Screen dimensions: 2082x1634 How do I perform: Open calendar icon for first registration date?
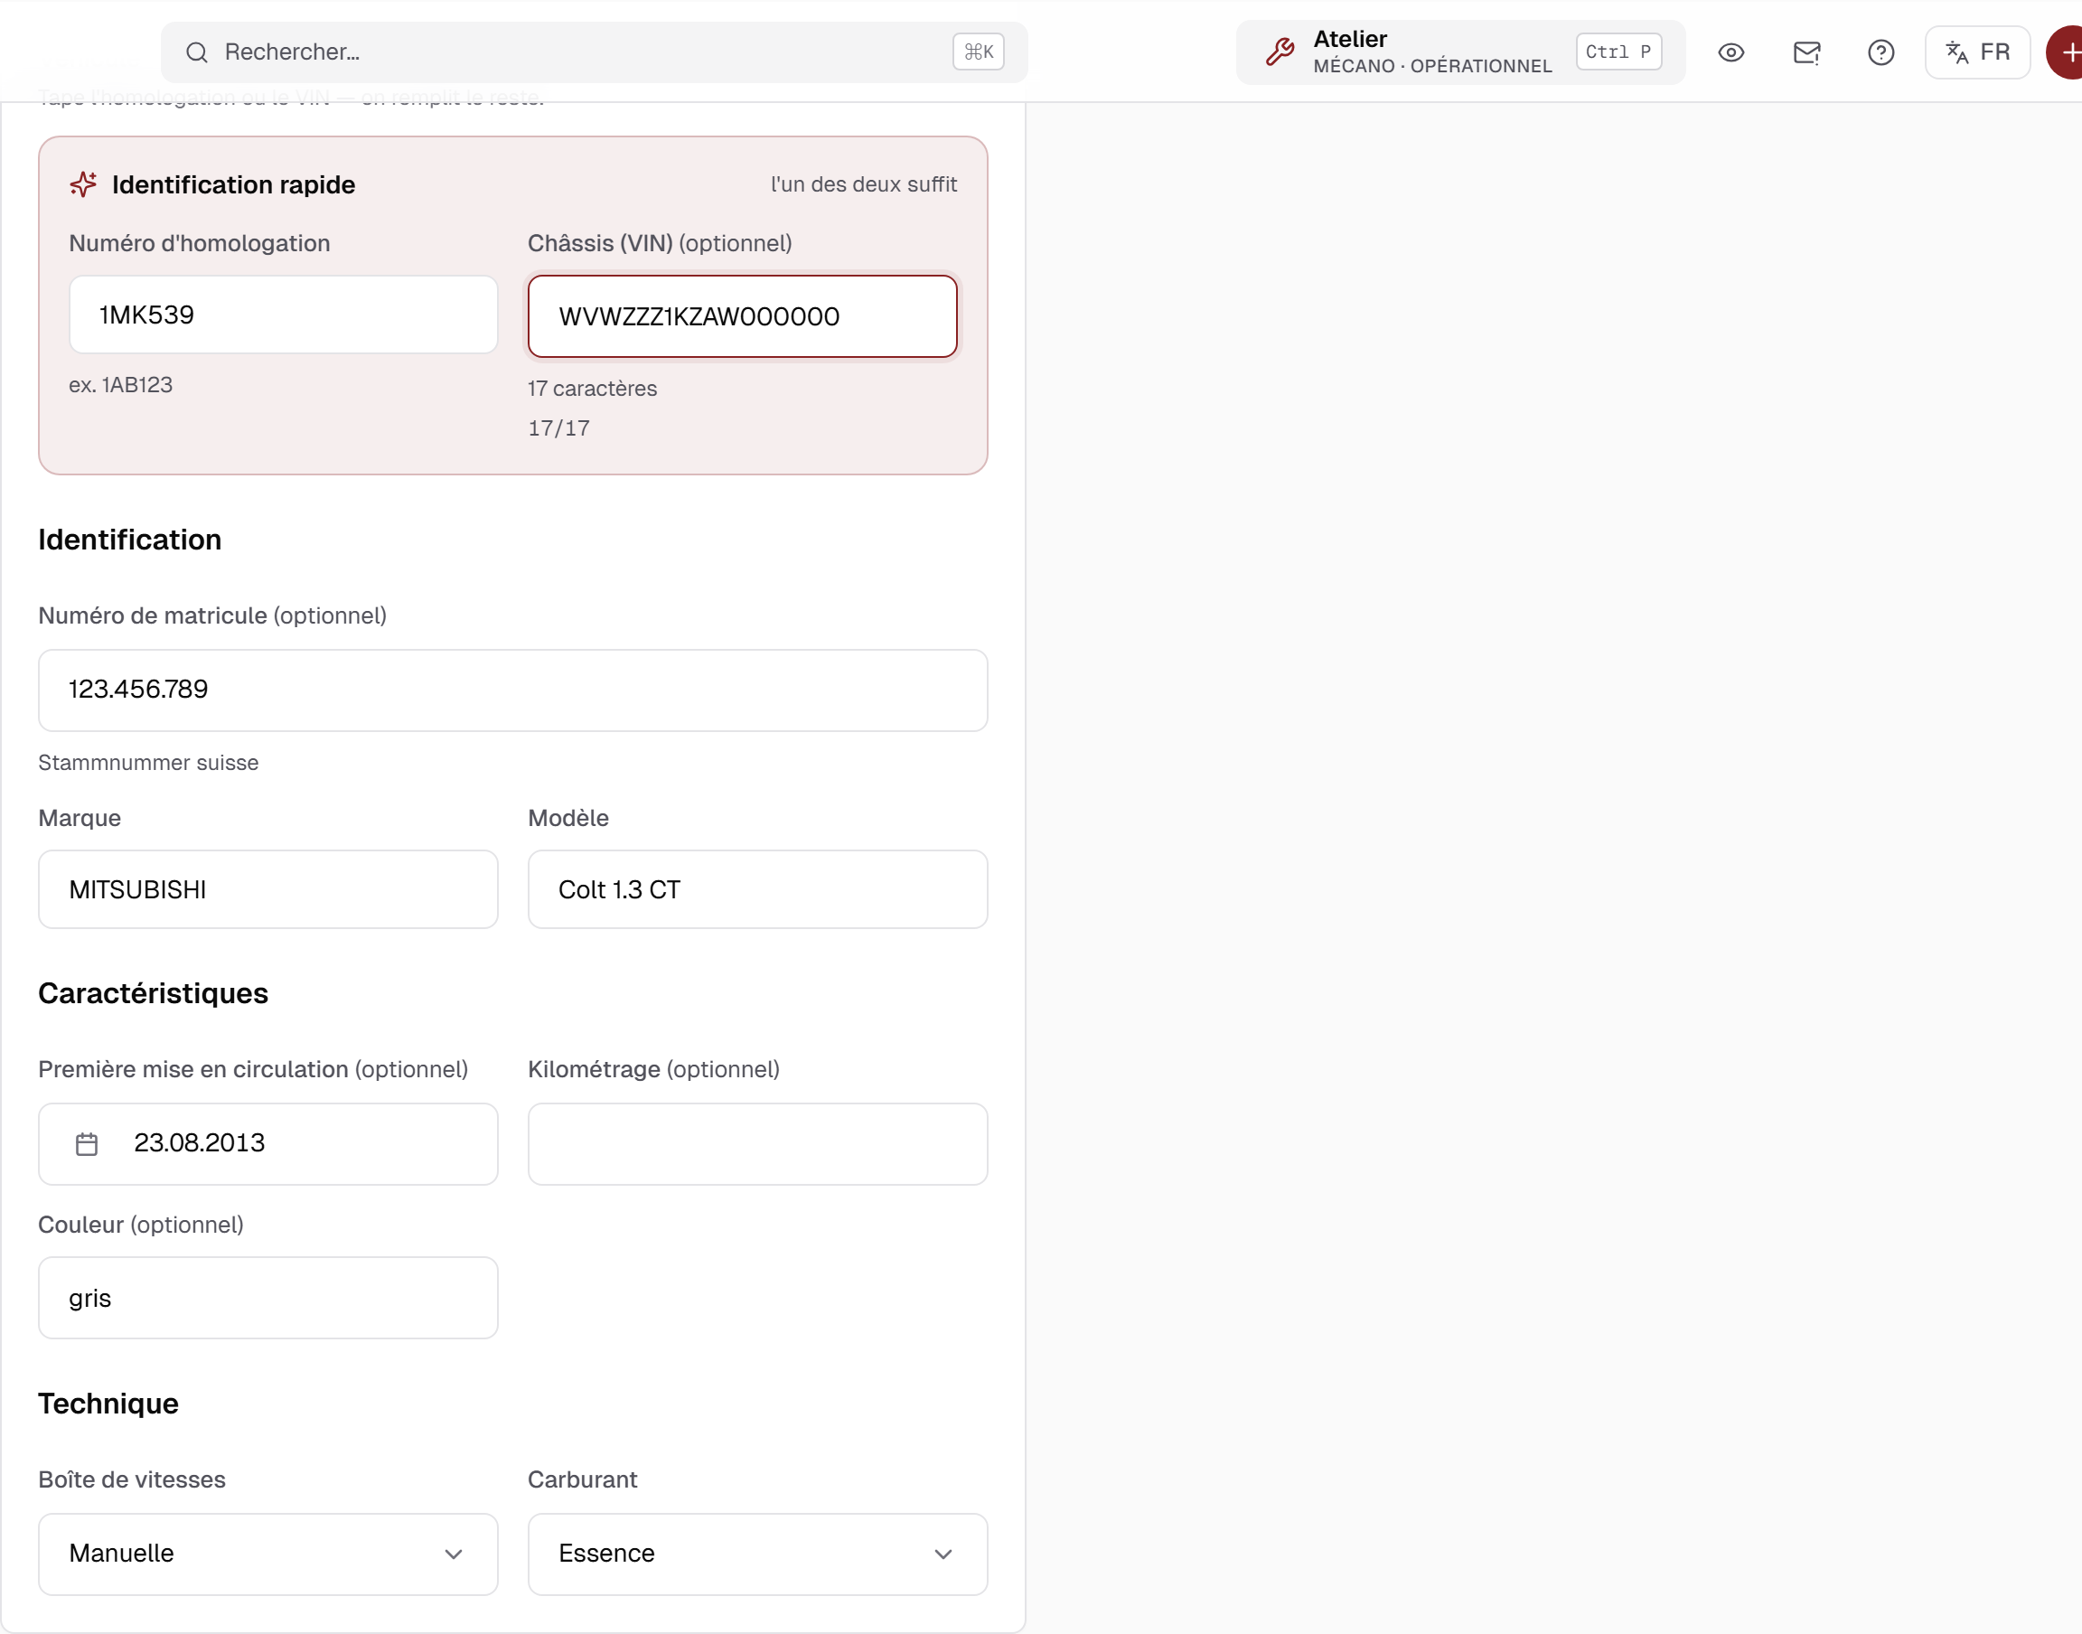87,1144
